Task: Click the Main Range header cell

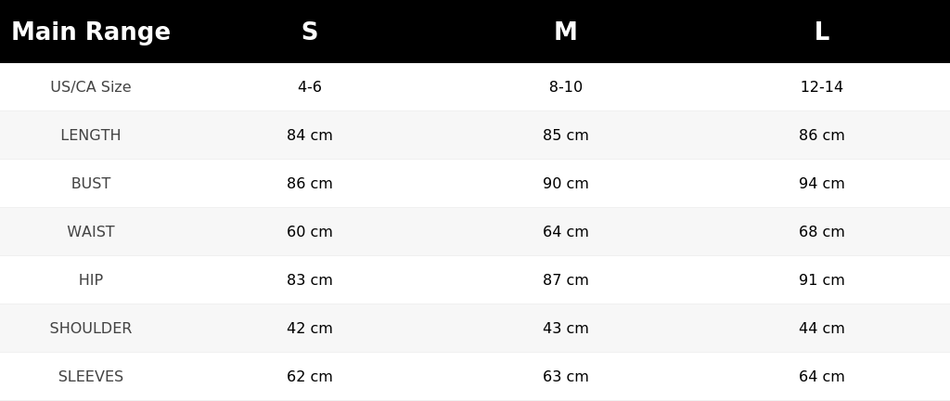Action: coord(91,32)
